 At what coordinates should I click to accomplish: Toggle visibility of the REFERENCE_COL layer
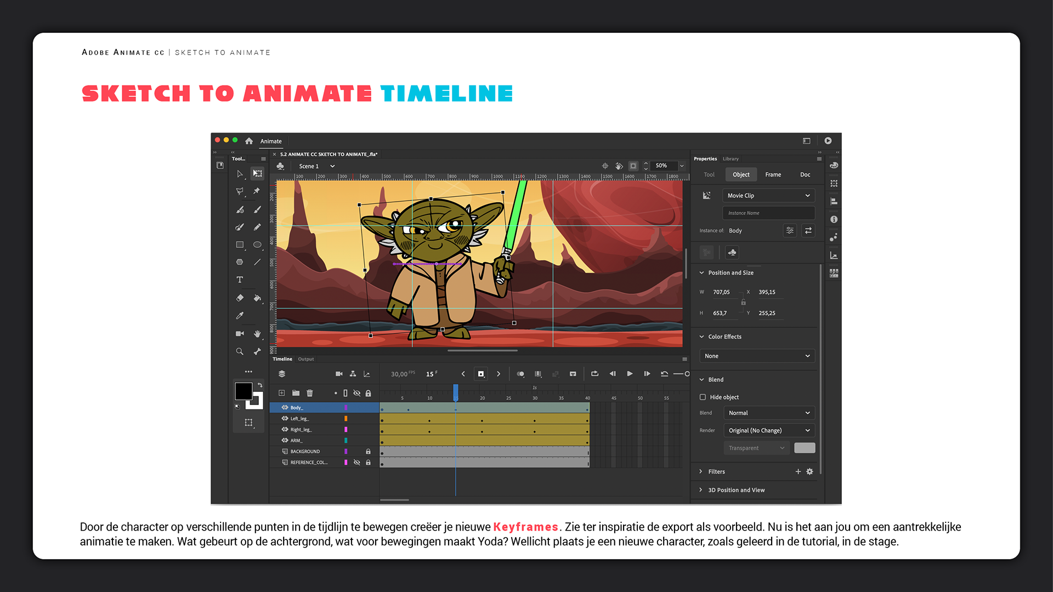pyautogui.click(x=357, y=462)
